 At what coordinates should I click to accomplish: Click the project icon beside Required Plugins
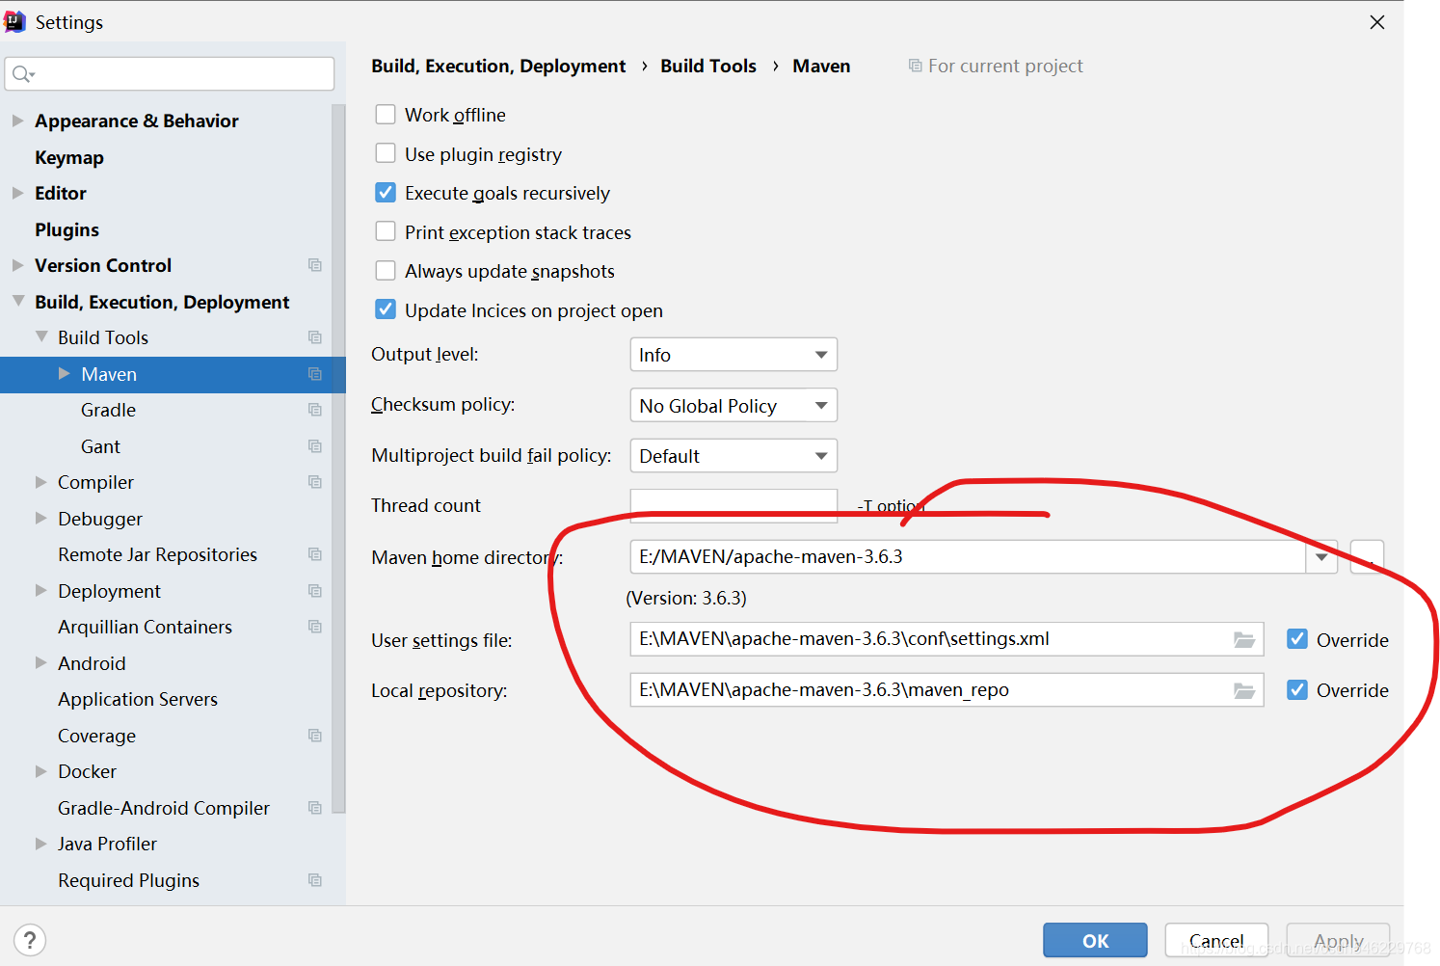pos(314,880)
